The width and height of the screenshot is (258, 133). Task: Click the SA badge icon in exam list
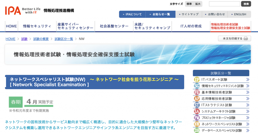197,111
